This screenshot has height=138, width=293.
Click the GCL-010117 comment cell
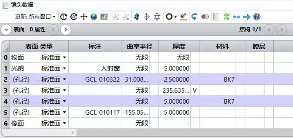coord(95,112)
